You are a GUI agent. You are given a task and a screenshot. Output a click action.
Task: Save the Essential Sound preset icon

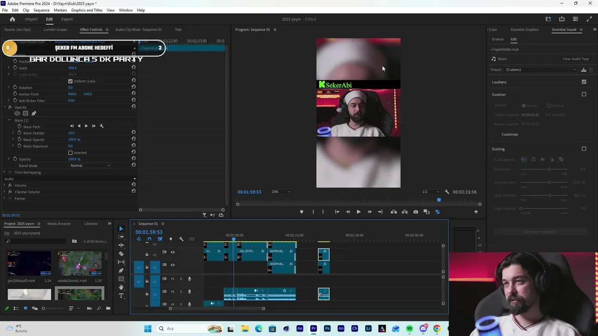[x=584, y=70]
